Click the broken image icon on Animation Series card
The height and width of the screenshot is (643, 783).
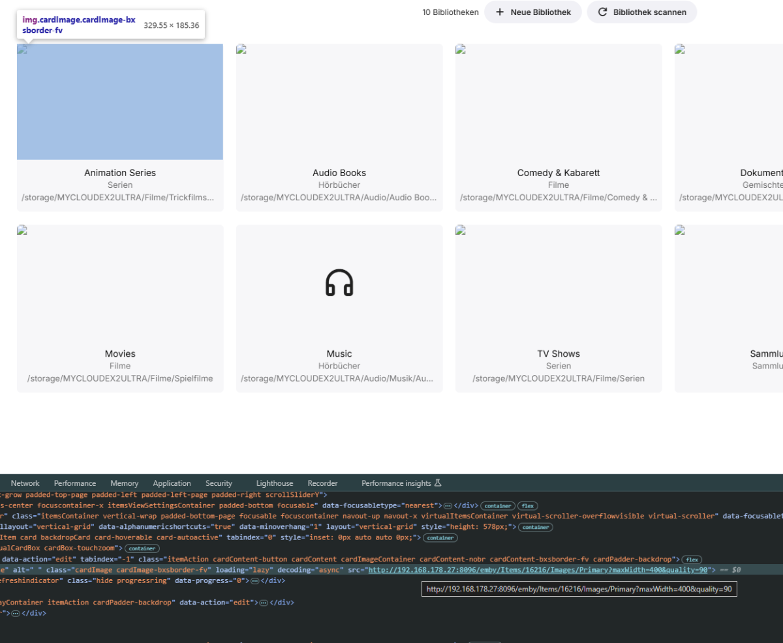tap(22, 48)
